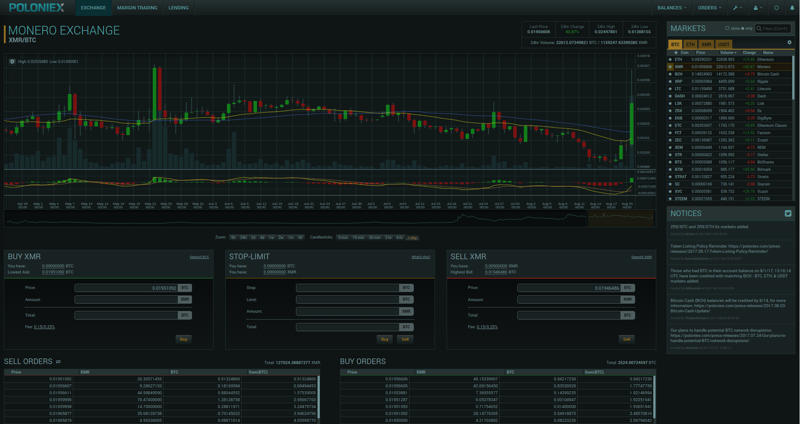Sort markets by the star column header
Image resolution: width=800 pixels, height=424 pixels.
[676, 53]
